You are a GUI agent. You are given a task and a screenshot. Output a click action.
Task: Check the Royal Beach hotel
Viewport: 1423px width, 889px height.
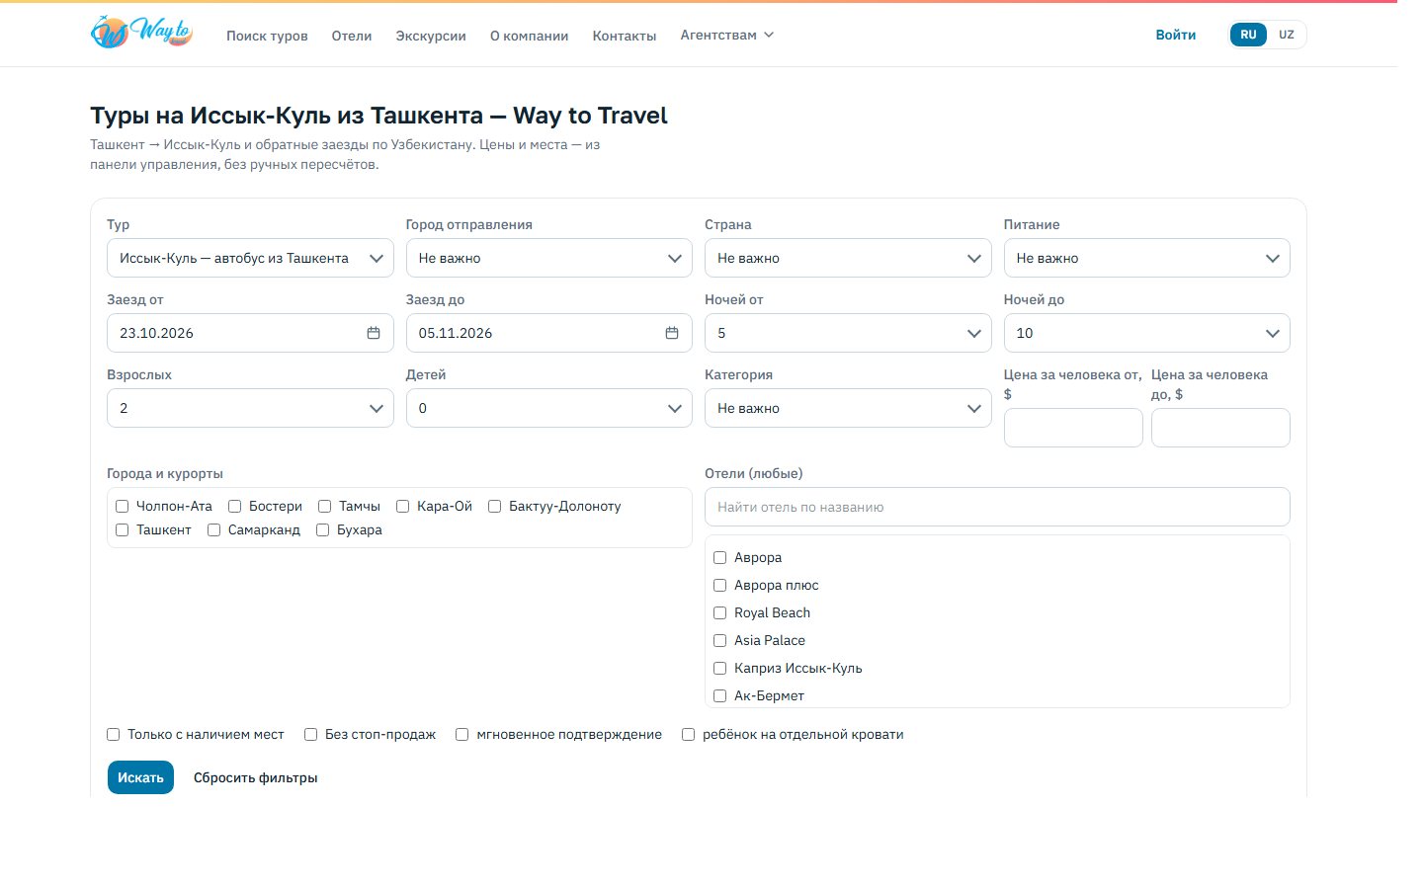pos(720,613)
